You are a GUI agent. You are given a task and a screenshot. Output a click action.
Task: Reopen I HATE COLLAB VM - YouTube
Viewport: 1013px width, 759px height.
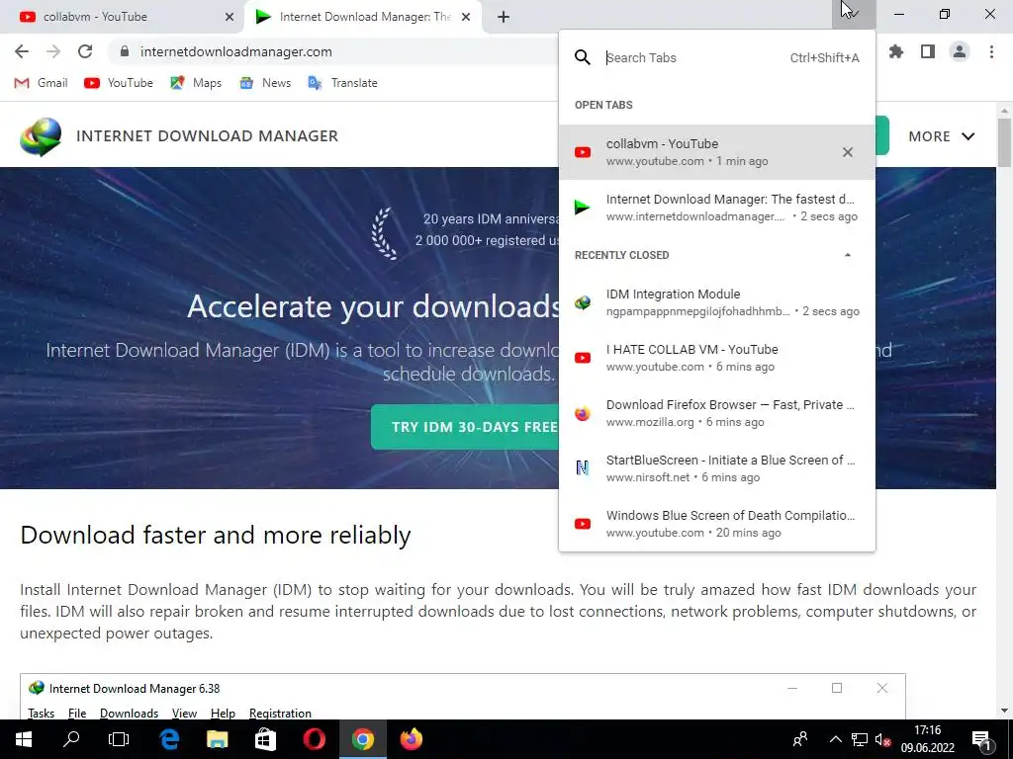tap(717, 358)
